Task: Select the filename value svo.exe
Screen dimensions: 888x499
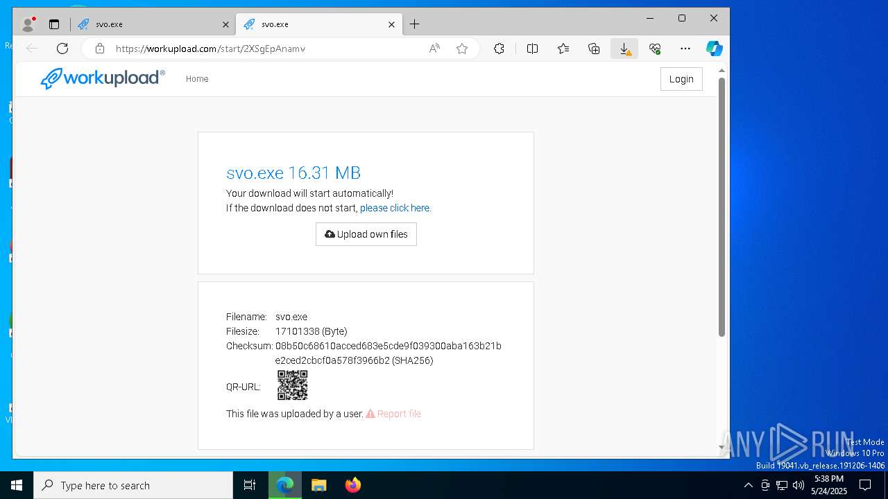Action: click(x=291, y=317)
